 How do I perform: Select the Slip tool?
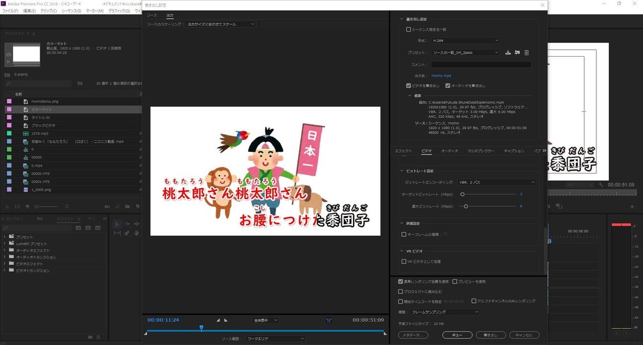click(117, 234)
